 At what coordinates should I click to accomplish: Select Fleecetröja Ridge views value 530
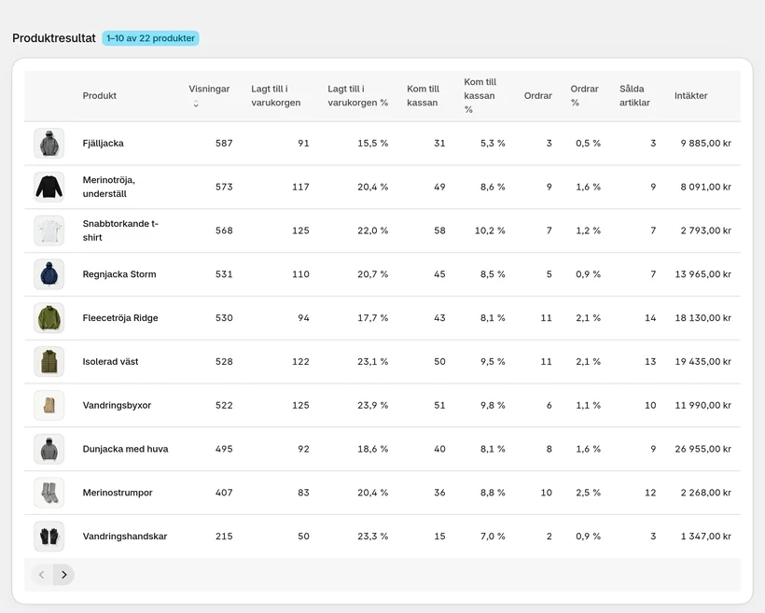coord(224,318)
